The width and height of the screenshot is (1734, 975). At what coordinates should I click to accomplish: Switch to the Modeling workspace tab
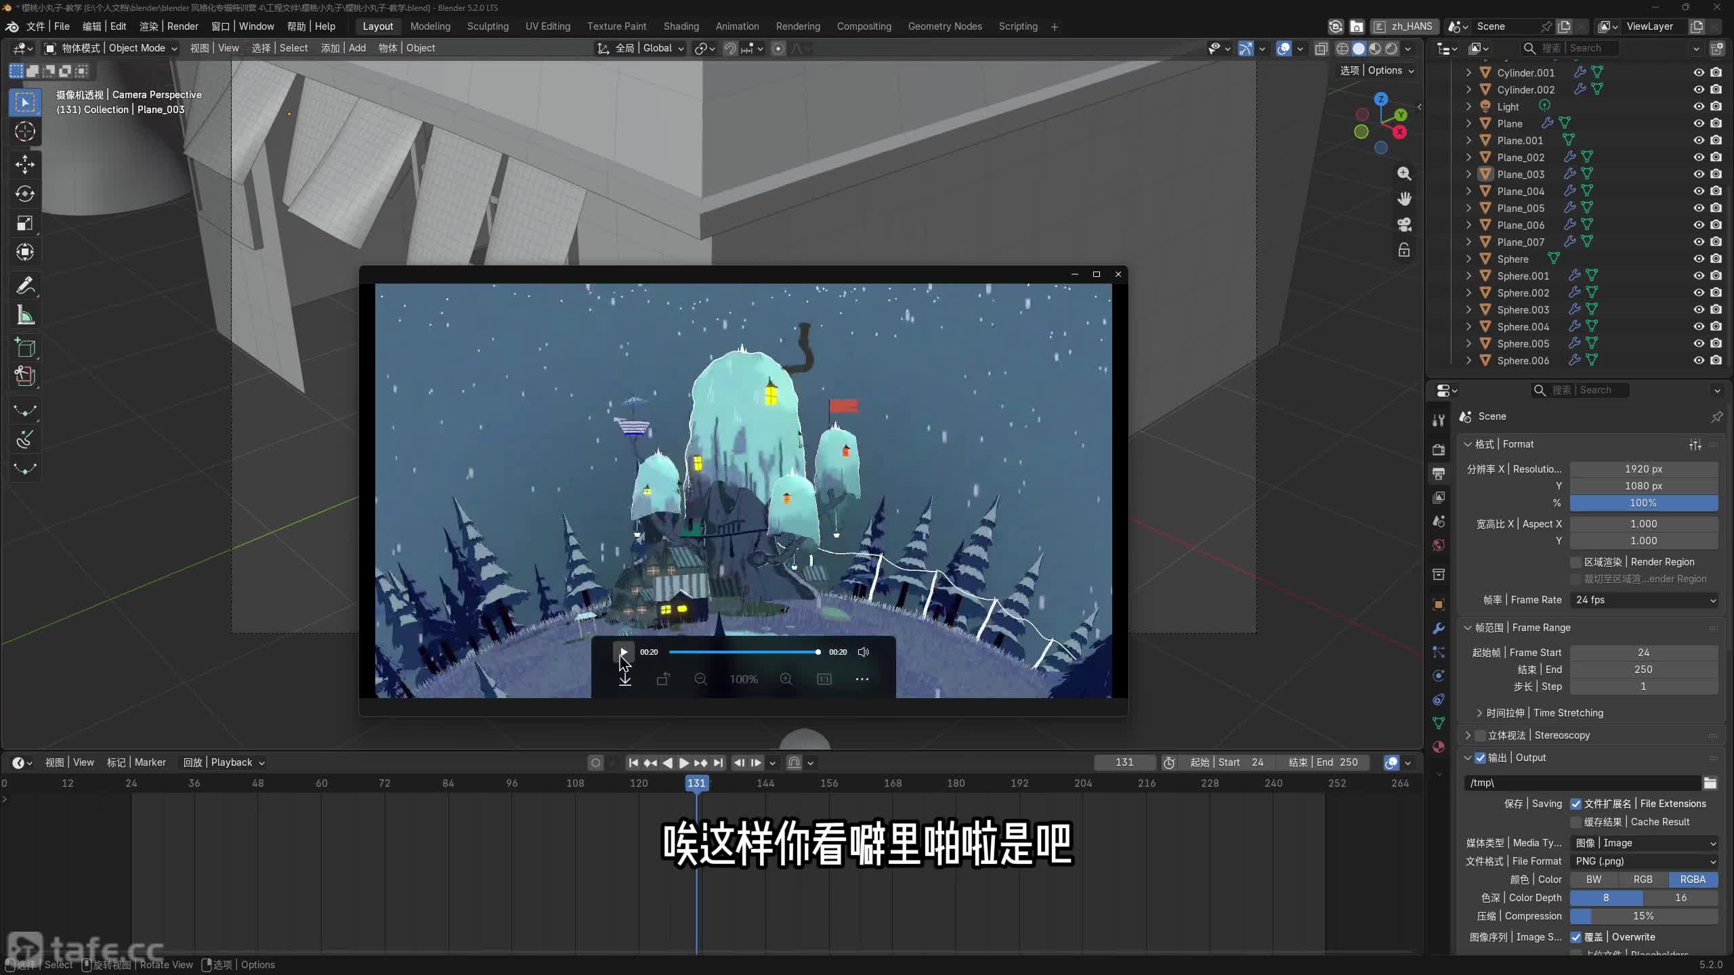point(430,26)
